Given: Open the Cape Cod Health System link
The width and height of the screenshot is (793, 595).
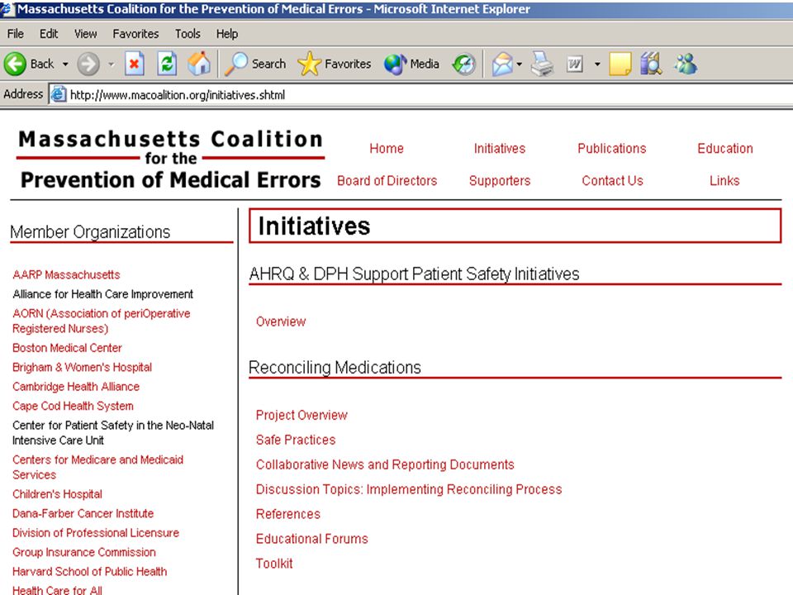Looking at the screenshot, I should point(73,406).
